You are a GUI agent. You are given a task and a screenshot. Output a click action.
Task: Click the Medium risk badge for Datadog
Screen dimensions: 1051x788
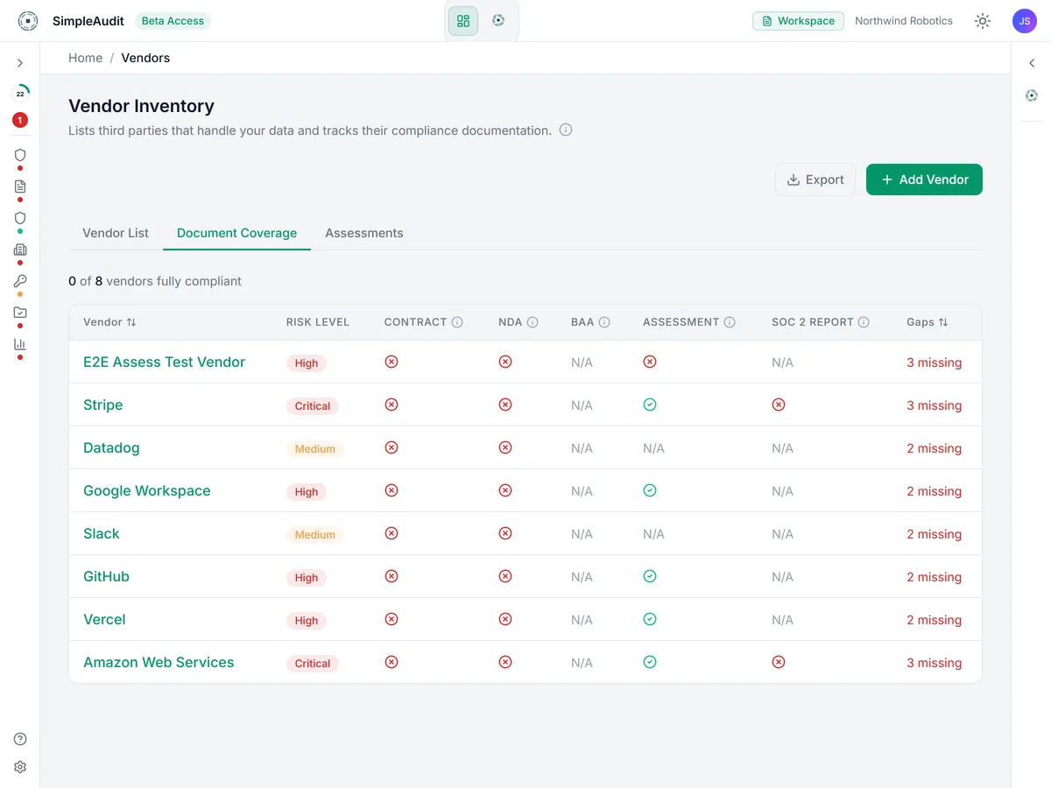point(314,449)
